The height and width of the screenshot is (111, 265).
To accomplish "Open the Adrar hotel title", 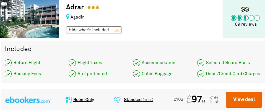I will (75, 7).
